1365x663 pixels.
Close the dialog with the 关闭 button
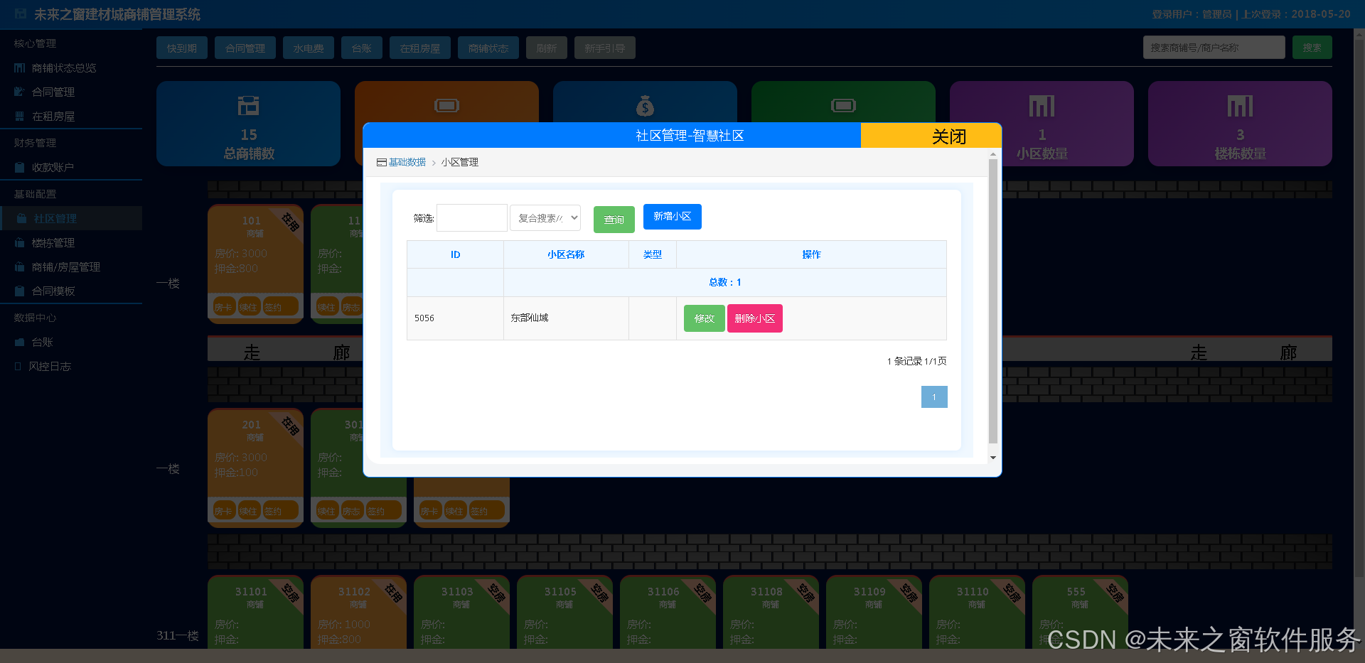[931, 136]
